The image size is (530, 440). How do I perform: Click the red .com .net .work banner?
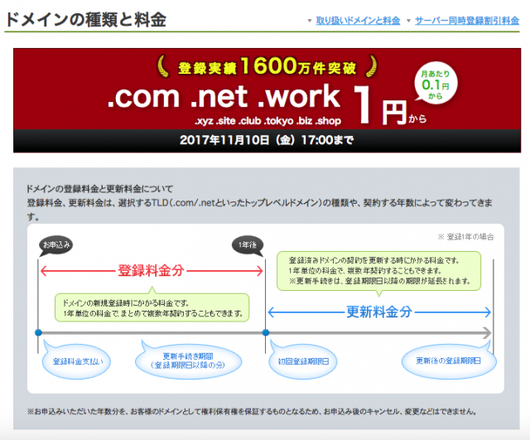267,100
